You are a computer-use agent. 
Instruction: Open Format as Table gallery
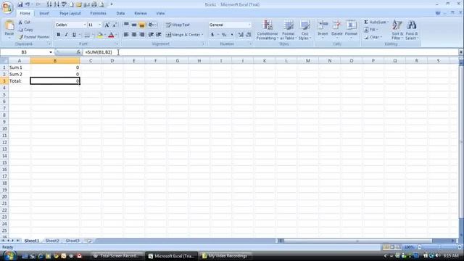(x=288, y=30)
